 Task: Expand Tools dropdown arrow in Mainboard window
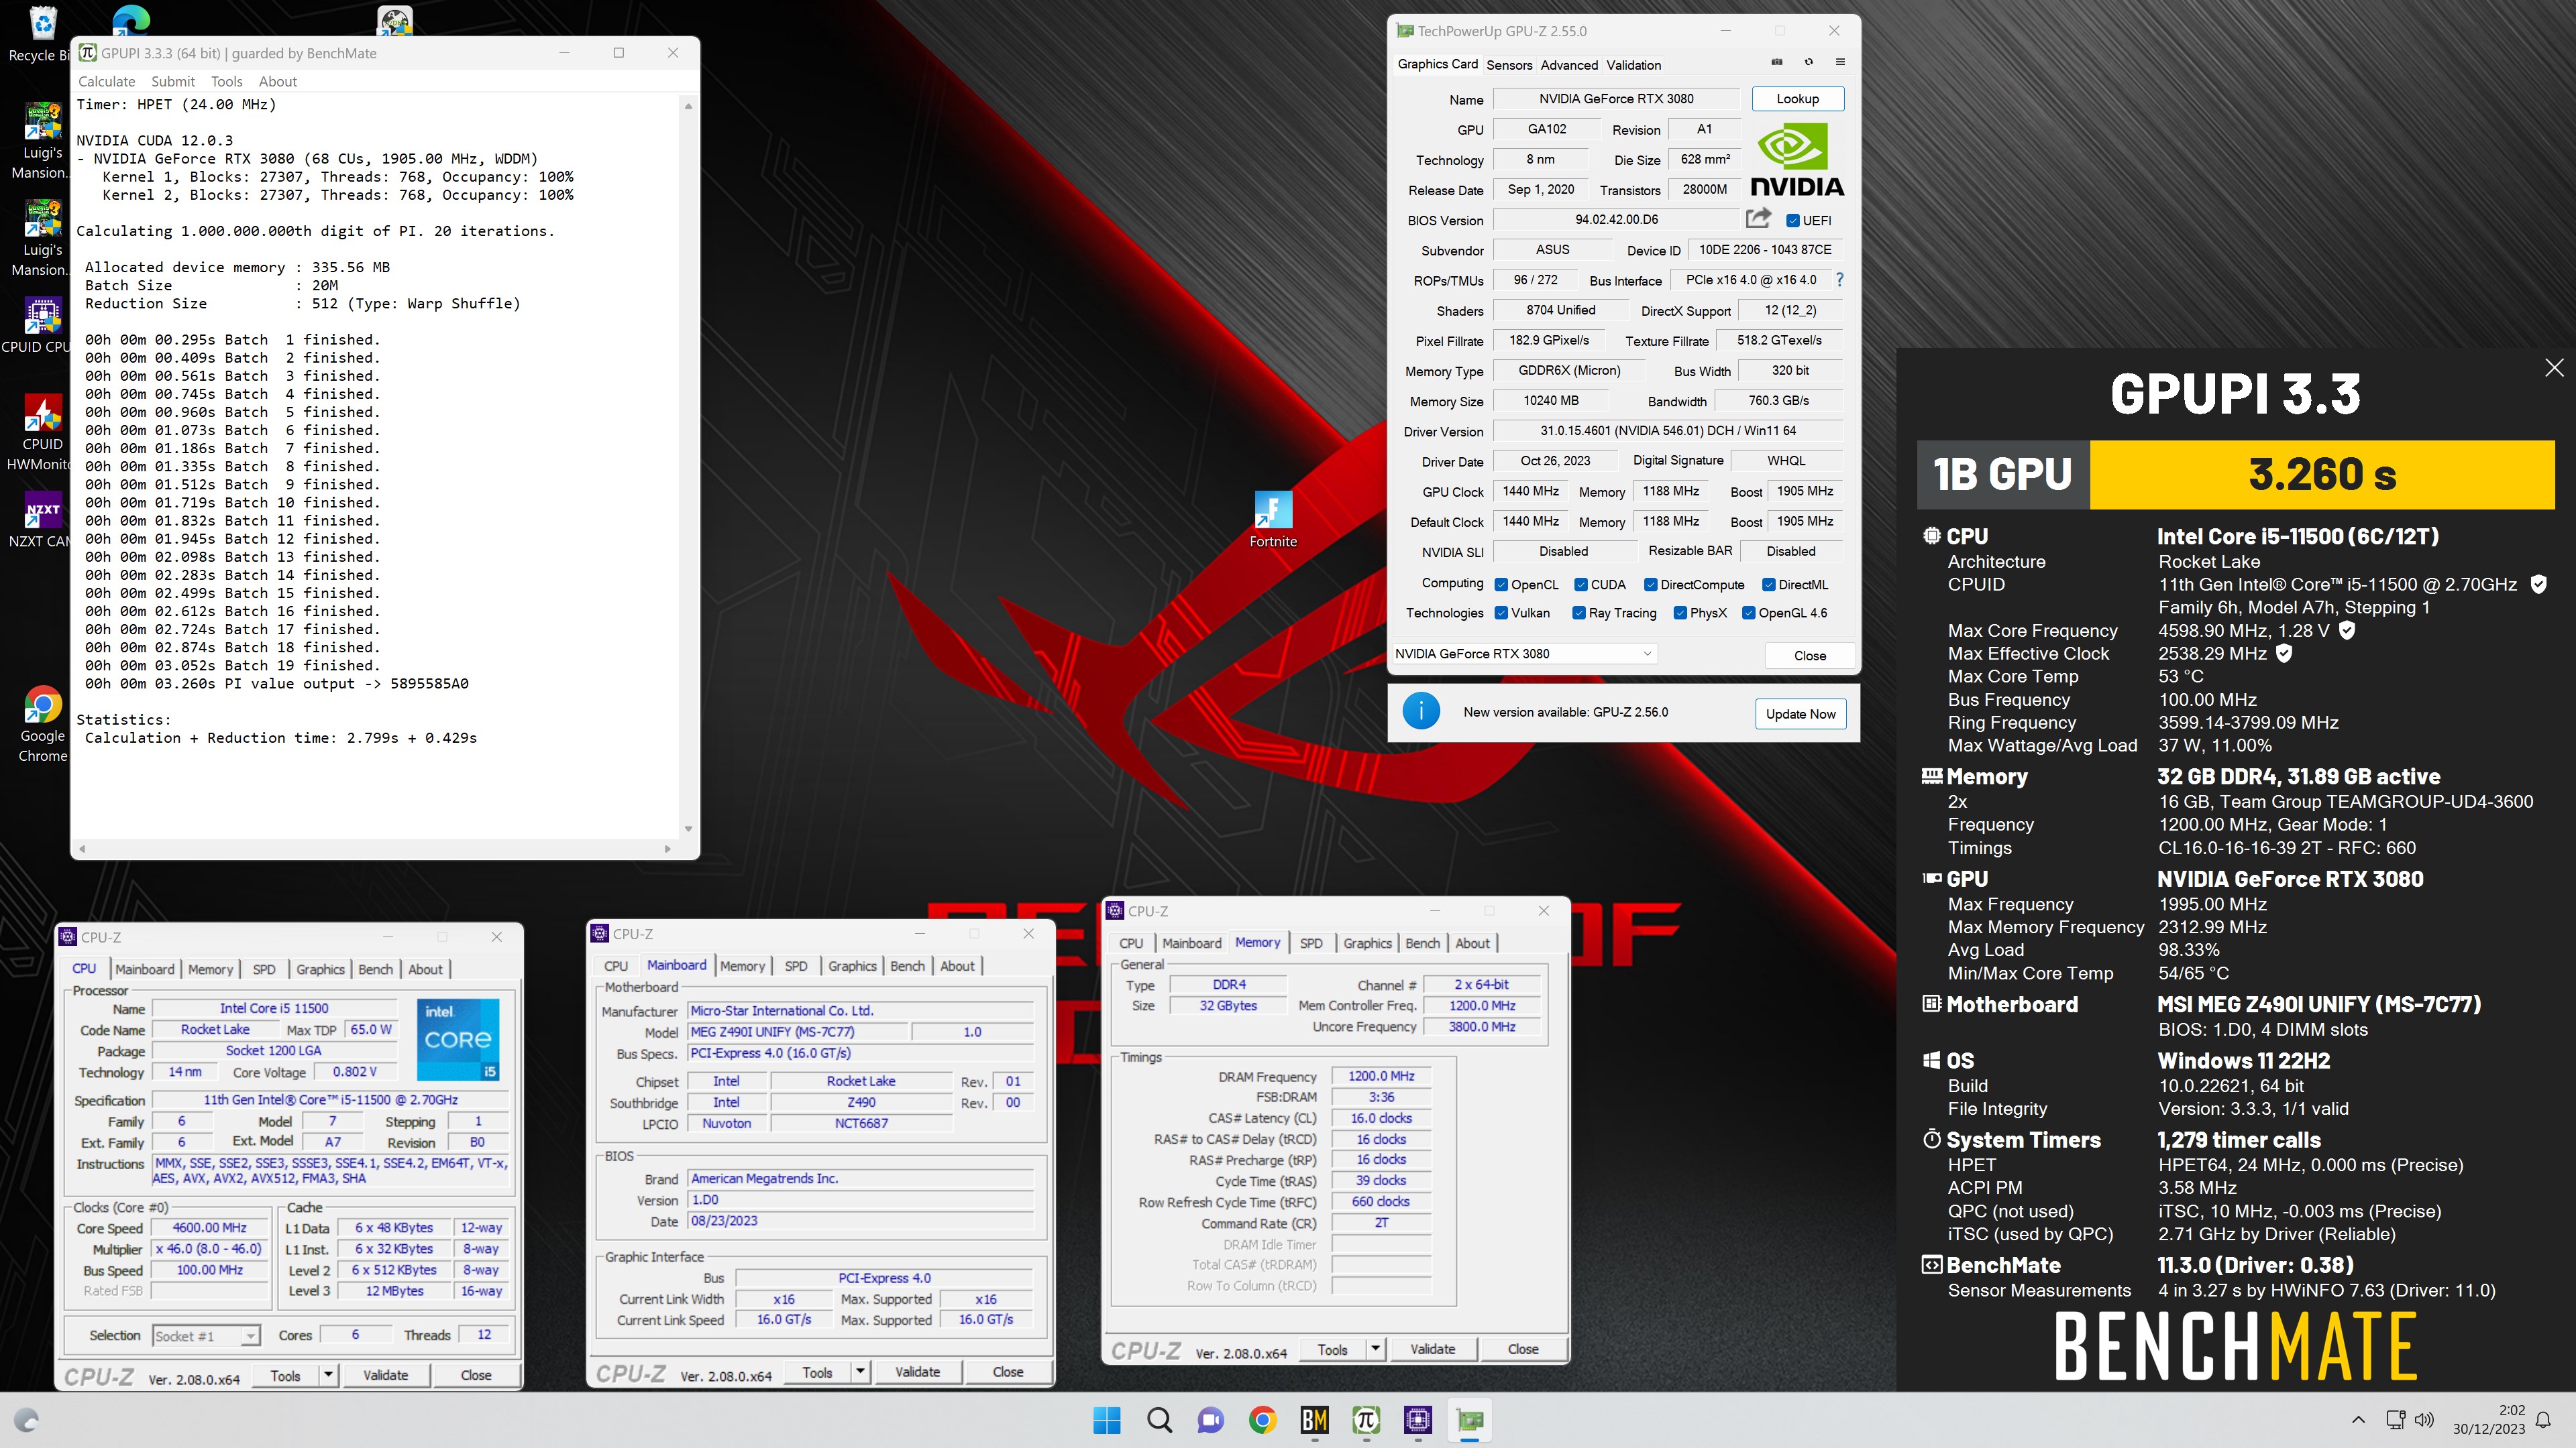[860, 1372]
